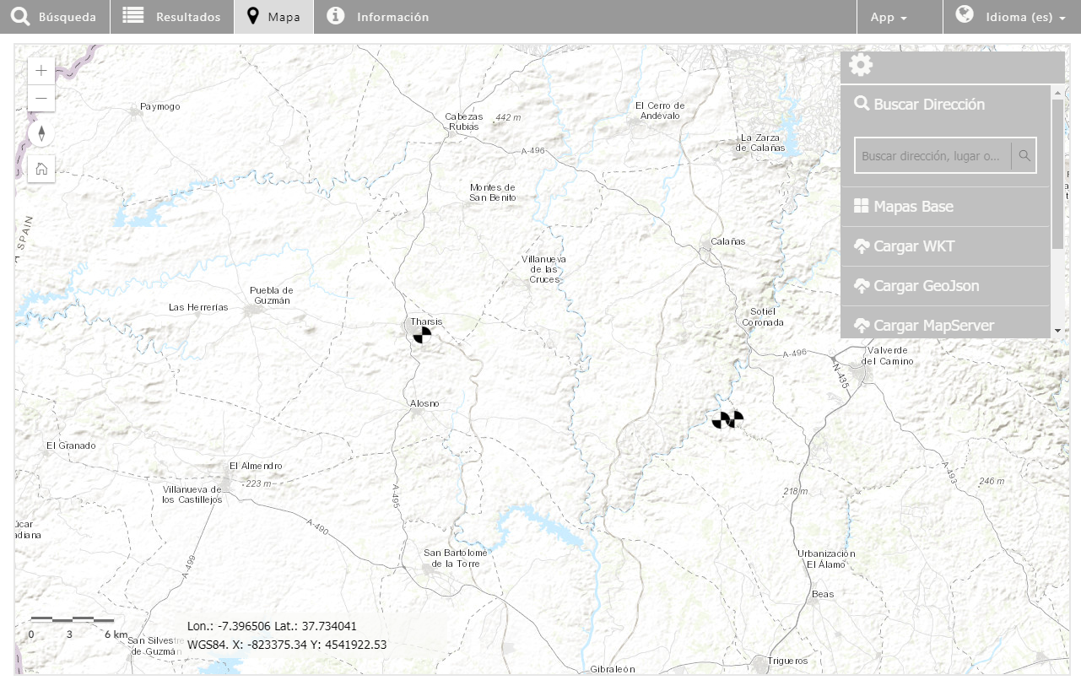Open the App dropdown menu
Screen dimensions: 1081x691
(888, 17)
